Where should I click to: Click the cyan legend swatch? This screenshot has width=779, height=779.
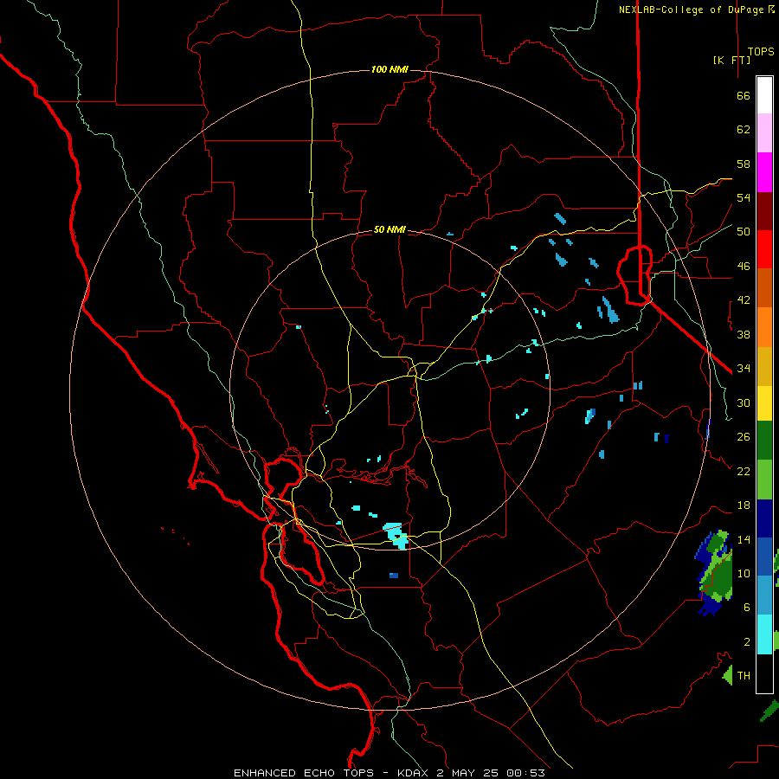tap(764, 634)
